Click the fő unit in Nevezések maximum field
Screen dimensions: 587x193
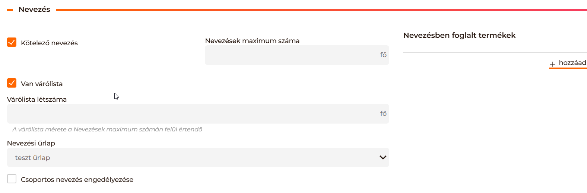[383, 55]
